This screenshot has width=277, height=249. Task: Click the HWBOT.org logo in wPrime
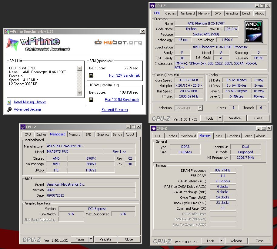tap(118, 42)
